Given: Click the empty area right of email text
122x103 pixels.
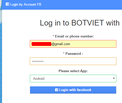Looking at the screenshot, I should (93, 44).
